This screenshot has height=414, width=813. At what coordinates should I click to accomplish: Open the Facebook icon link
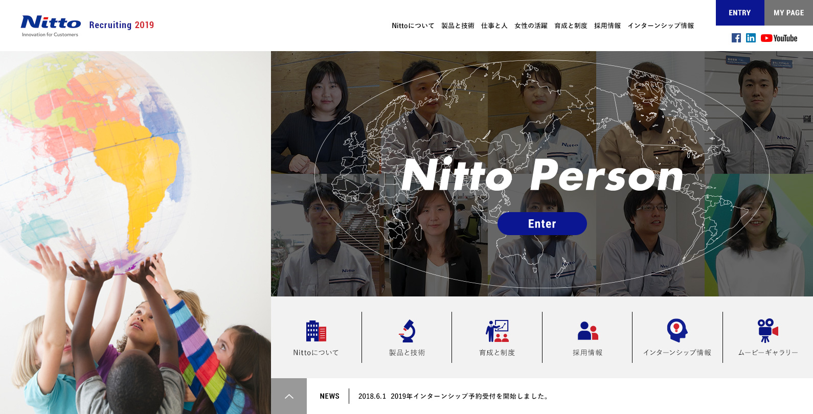tap(736, 38)
